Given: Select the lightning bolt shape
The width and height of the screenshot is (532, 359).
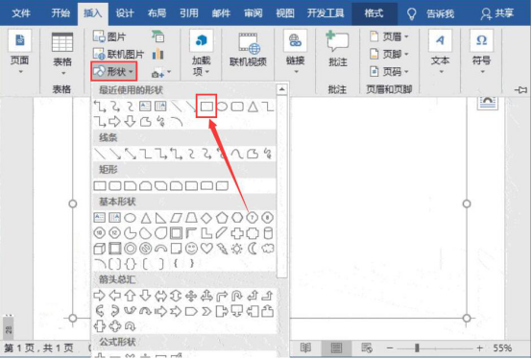Looking at the screenshot, I should click(222, 249).
